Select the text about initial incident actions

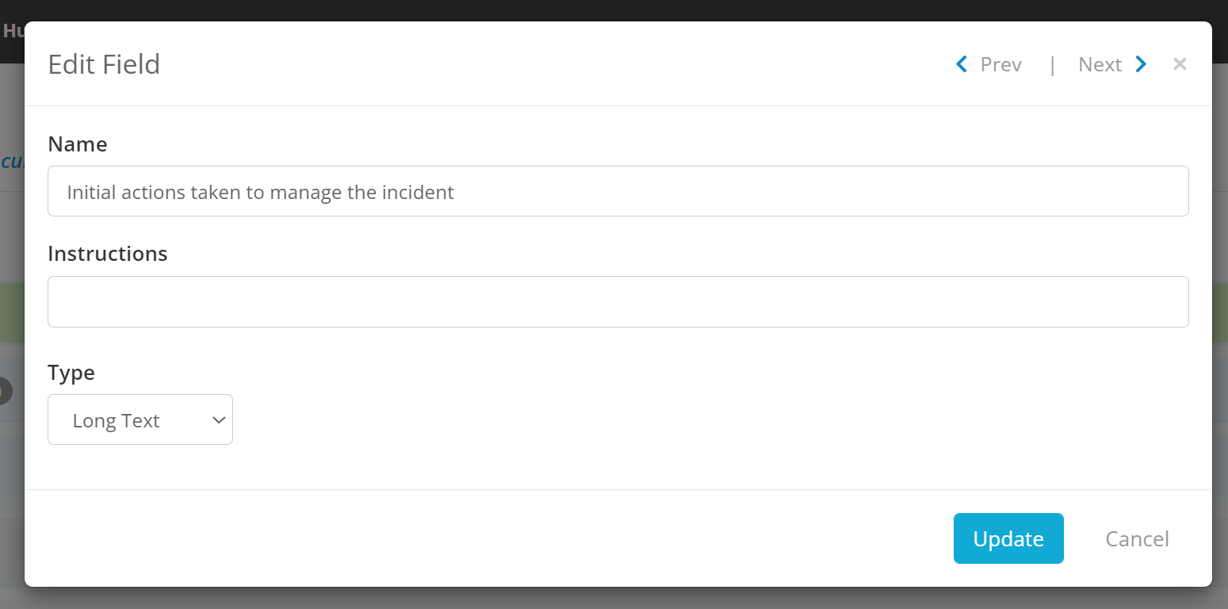click(260, 191)
